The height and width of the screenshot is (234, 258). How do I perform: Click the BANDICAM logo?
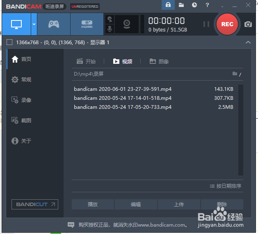pyautogui.click(x=24, y=7)
